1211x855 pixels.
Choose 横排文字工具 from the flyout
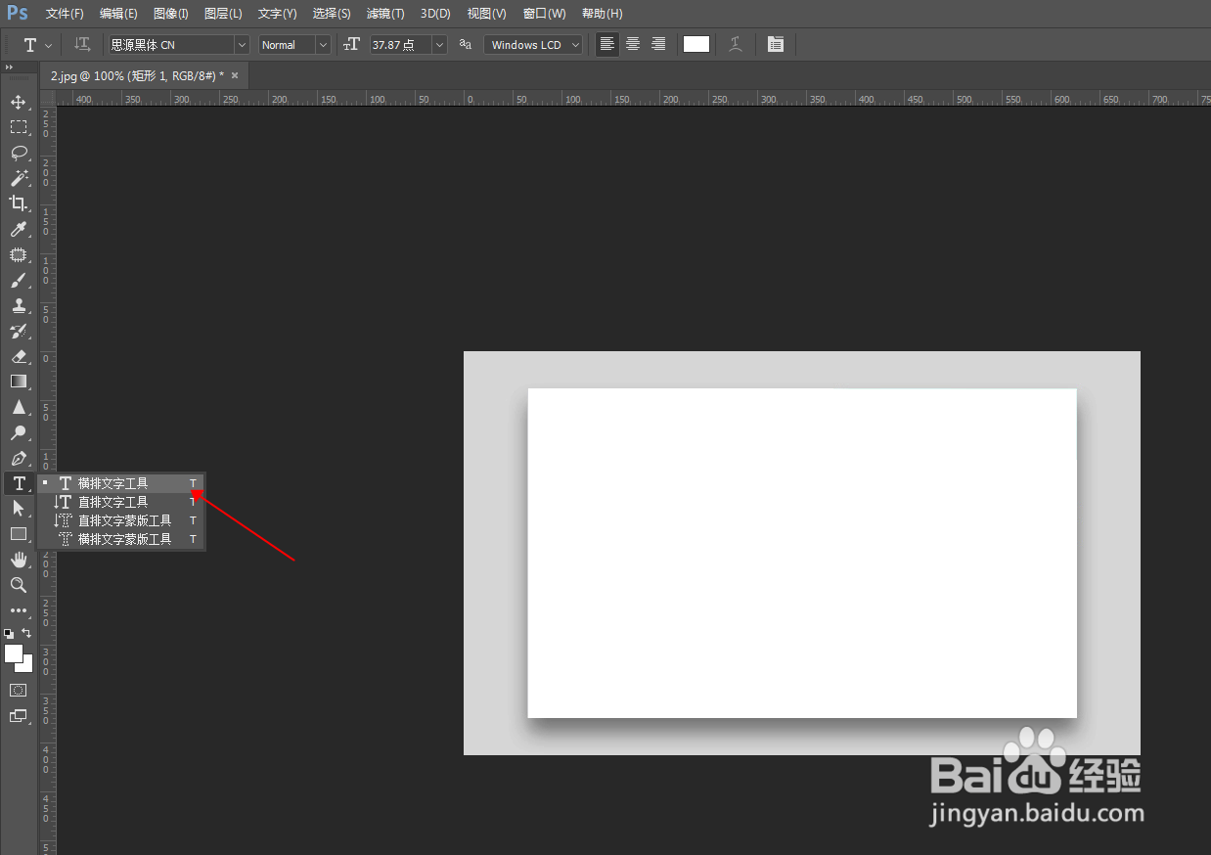click(121, 483)
